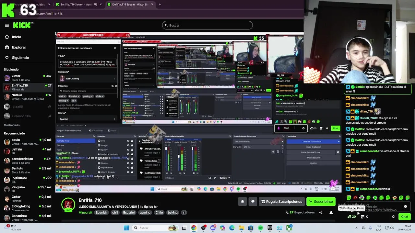Open Desvanecimiento transition dropdown

(258, 142)
